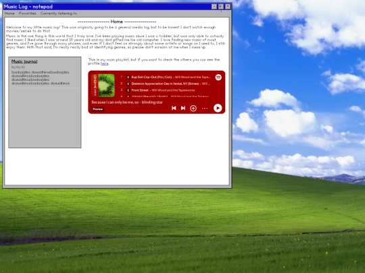Minimize the Music Log window
Screen dimensions: 365x273
214,7
